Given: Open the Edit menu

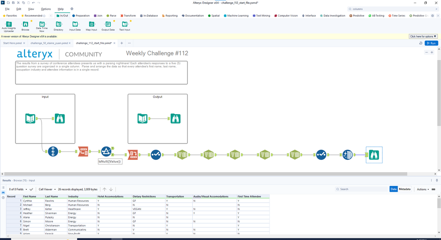Looking at the screenshot, I should click(x=19, y=9).
